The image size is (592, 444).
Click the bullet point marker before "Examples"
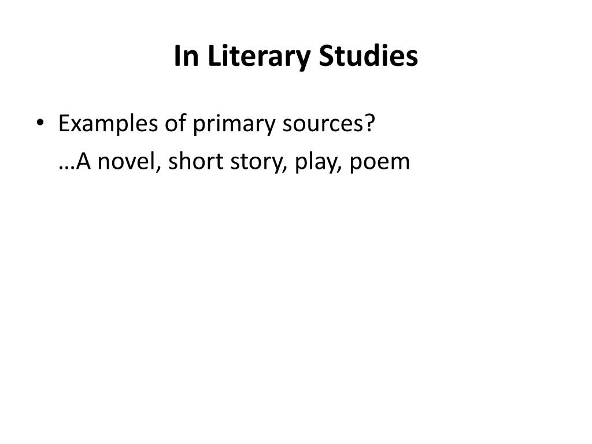tap(40, 123)
